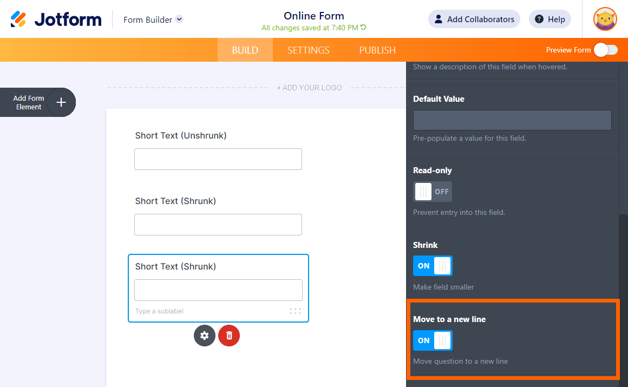Click the Add Form Element plus icon
The image size is (628, 387).
pyautogui.click(x=61, y=102)
